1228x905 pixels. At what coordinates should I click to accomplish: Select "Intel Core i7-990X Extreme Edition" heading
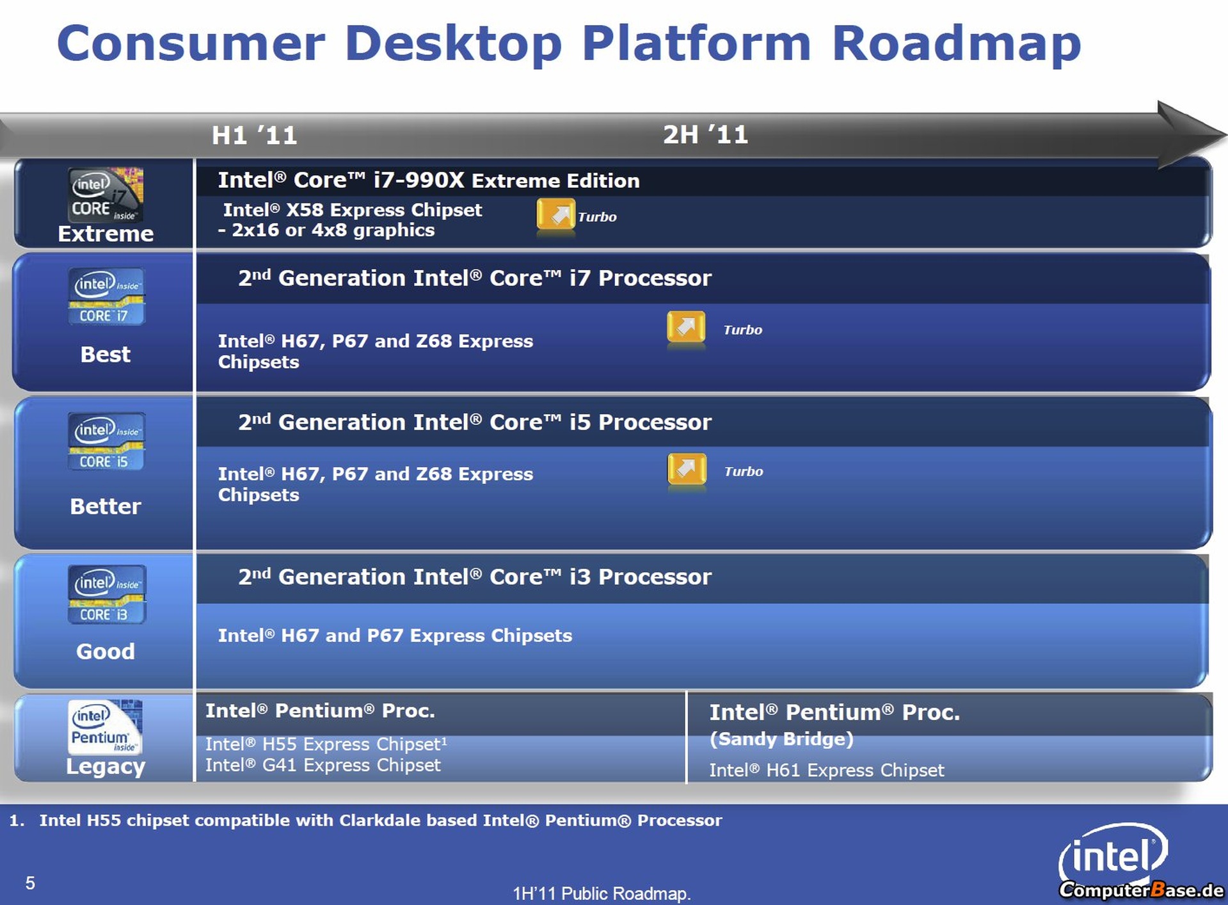pyautogui.click(x=429, y=180)
